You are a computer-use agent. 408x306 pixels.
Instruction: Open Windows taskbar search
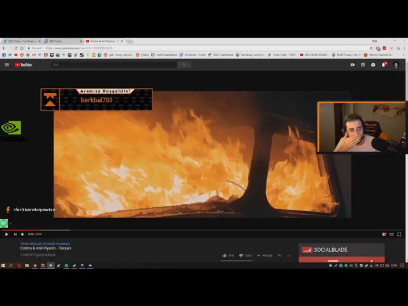pyautogui.click(x=11, y=265)
